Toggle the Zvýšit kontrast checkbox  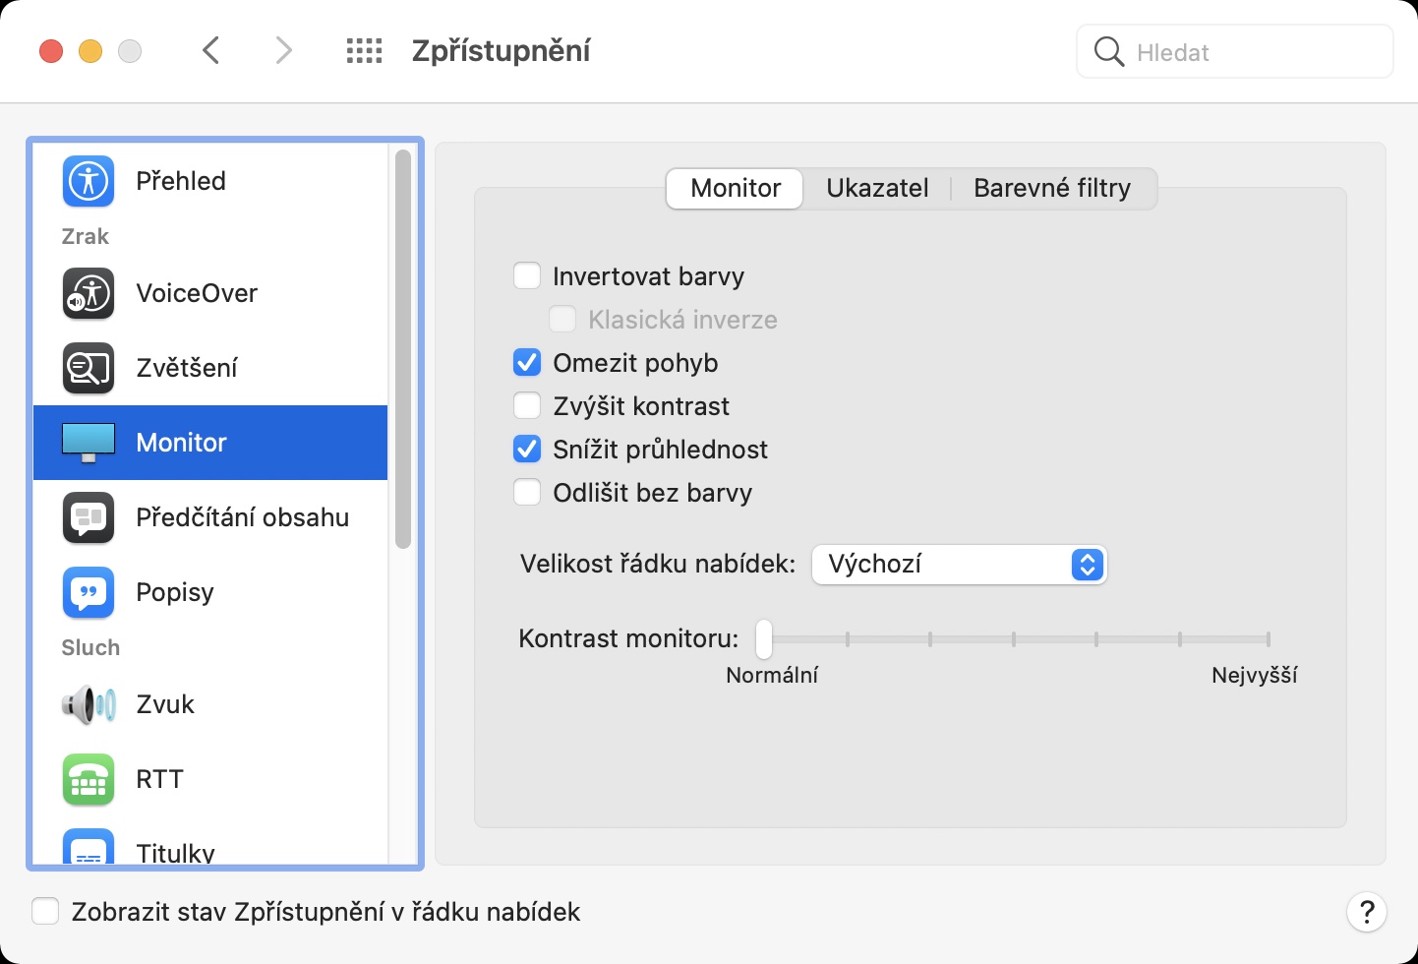[527, 406]
